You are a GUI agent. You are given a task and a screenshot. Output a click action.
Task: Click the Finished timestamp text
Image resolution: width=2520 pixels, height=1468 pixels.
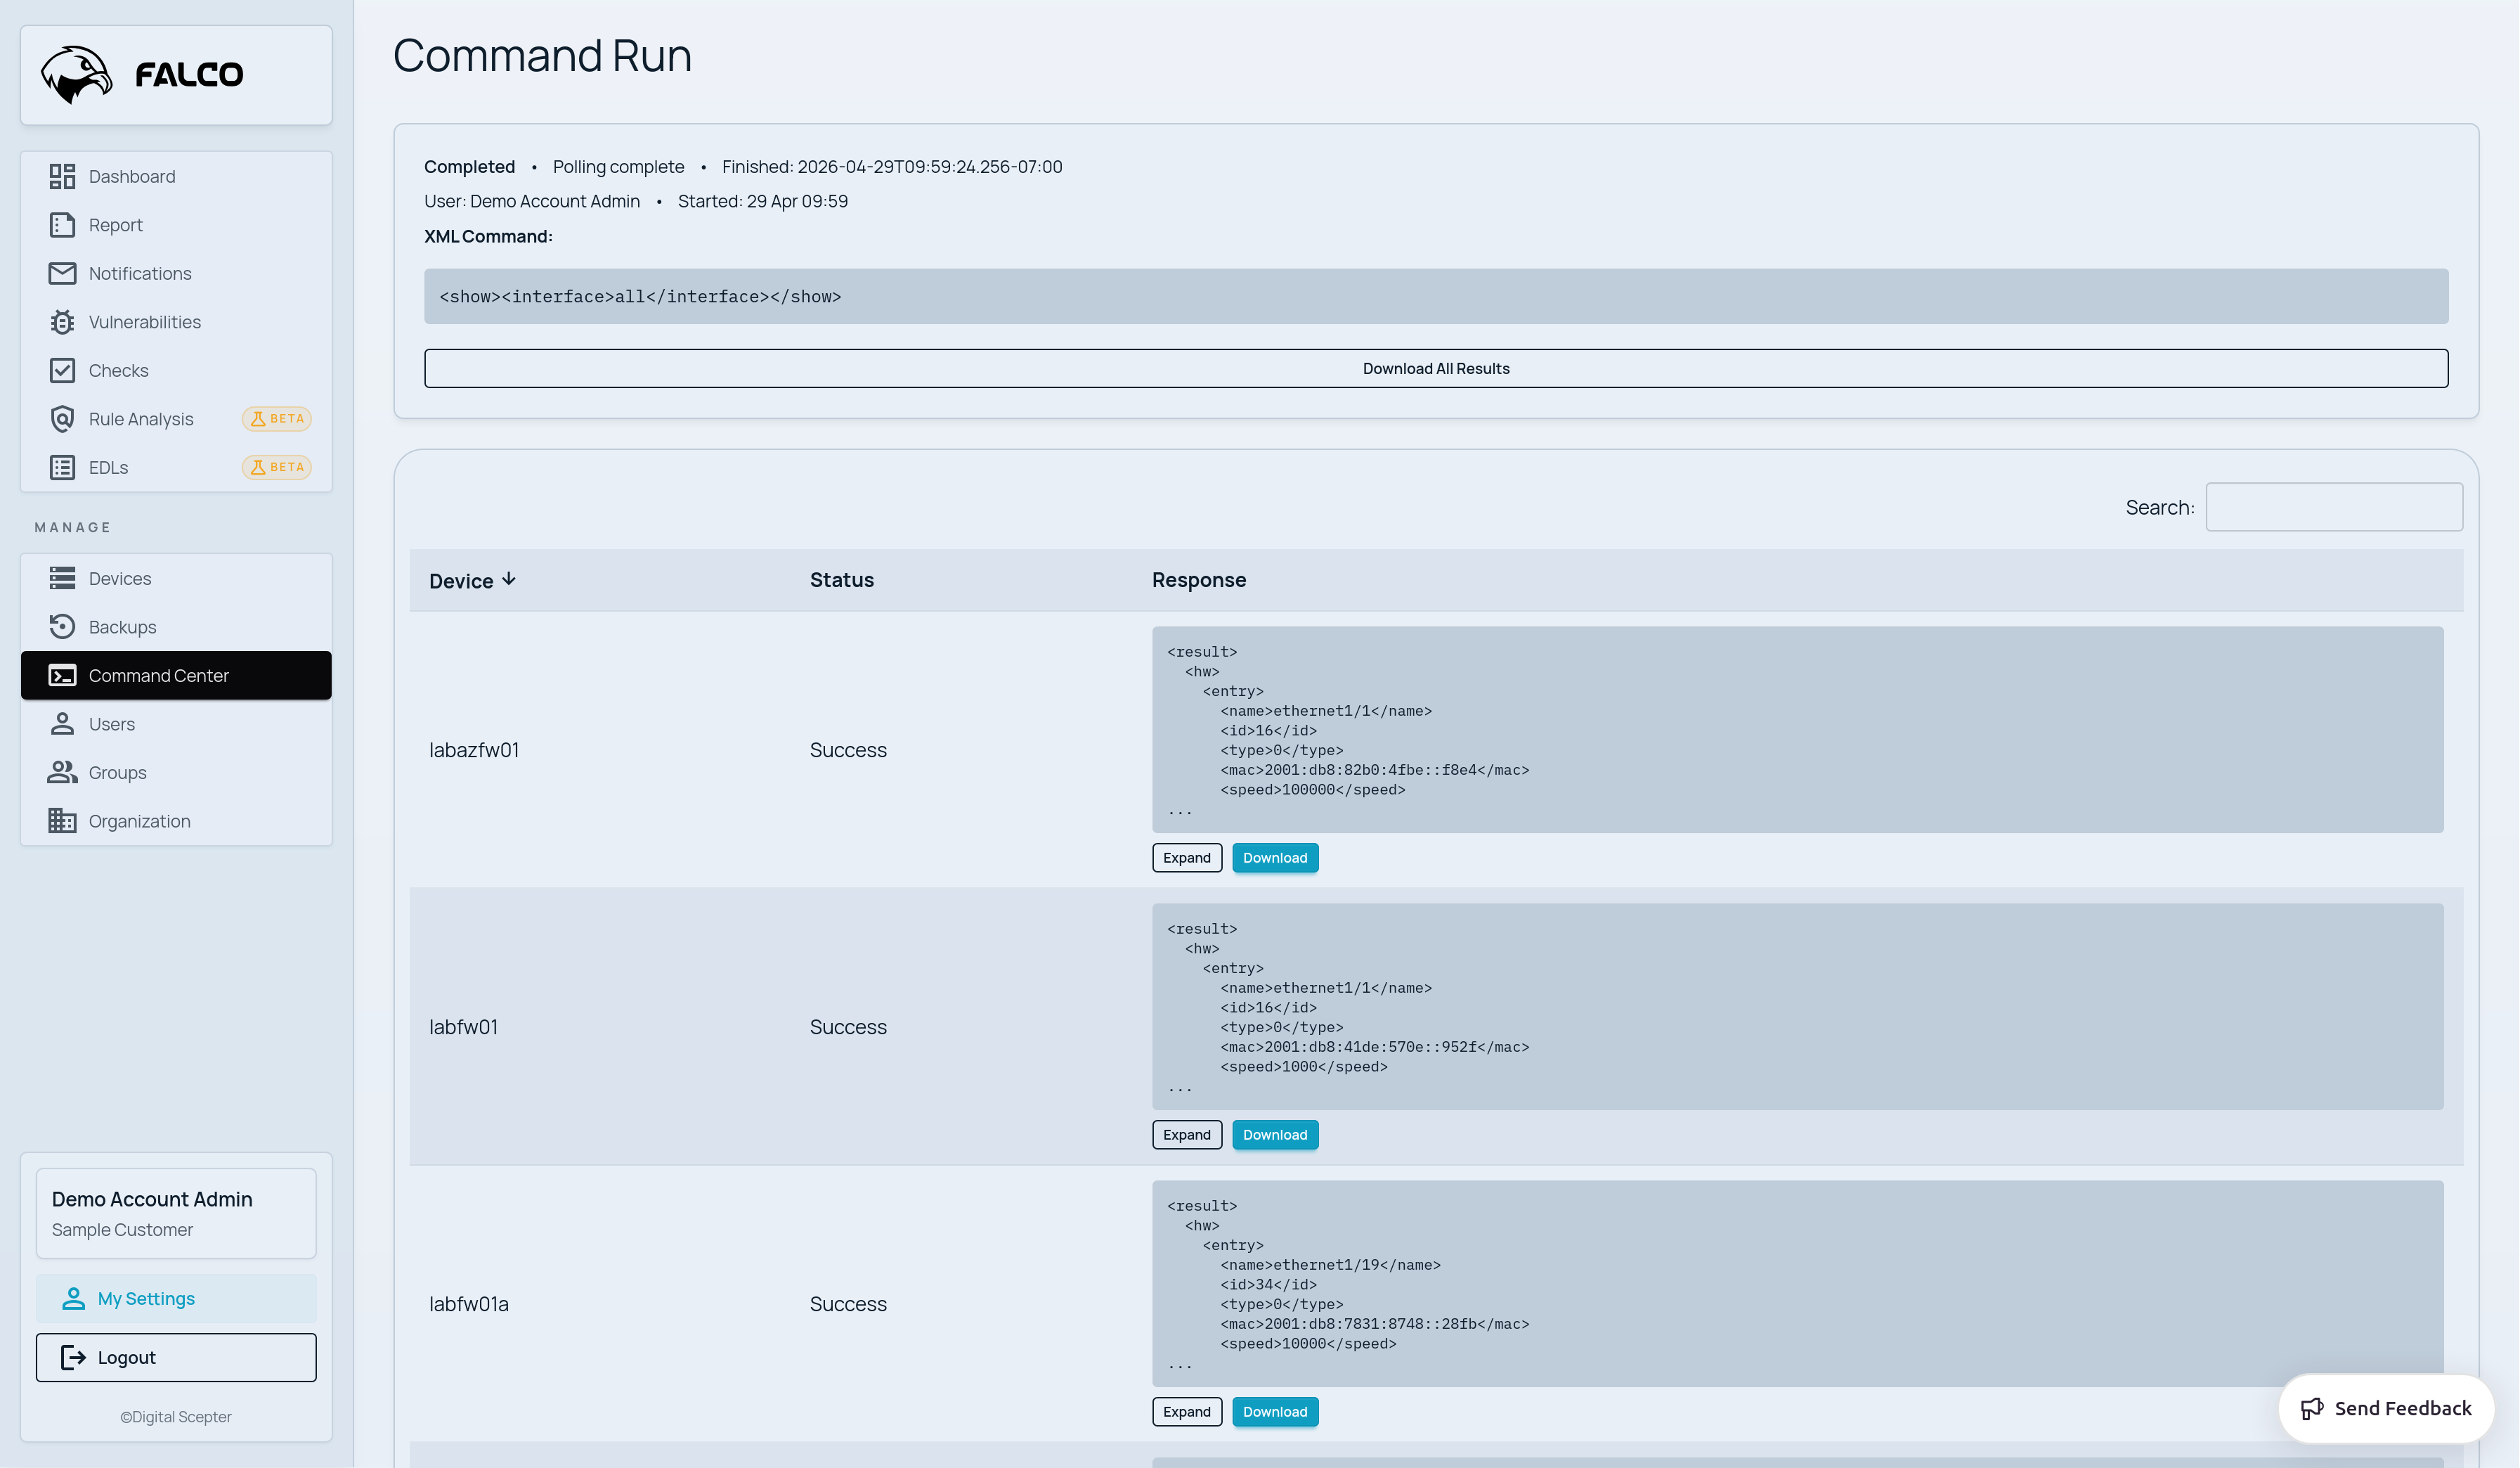(x=892, y=167)
